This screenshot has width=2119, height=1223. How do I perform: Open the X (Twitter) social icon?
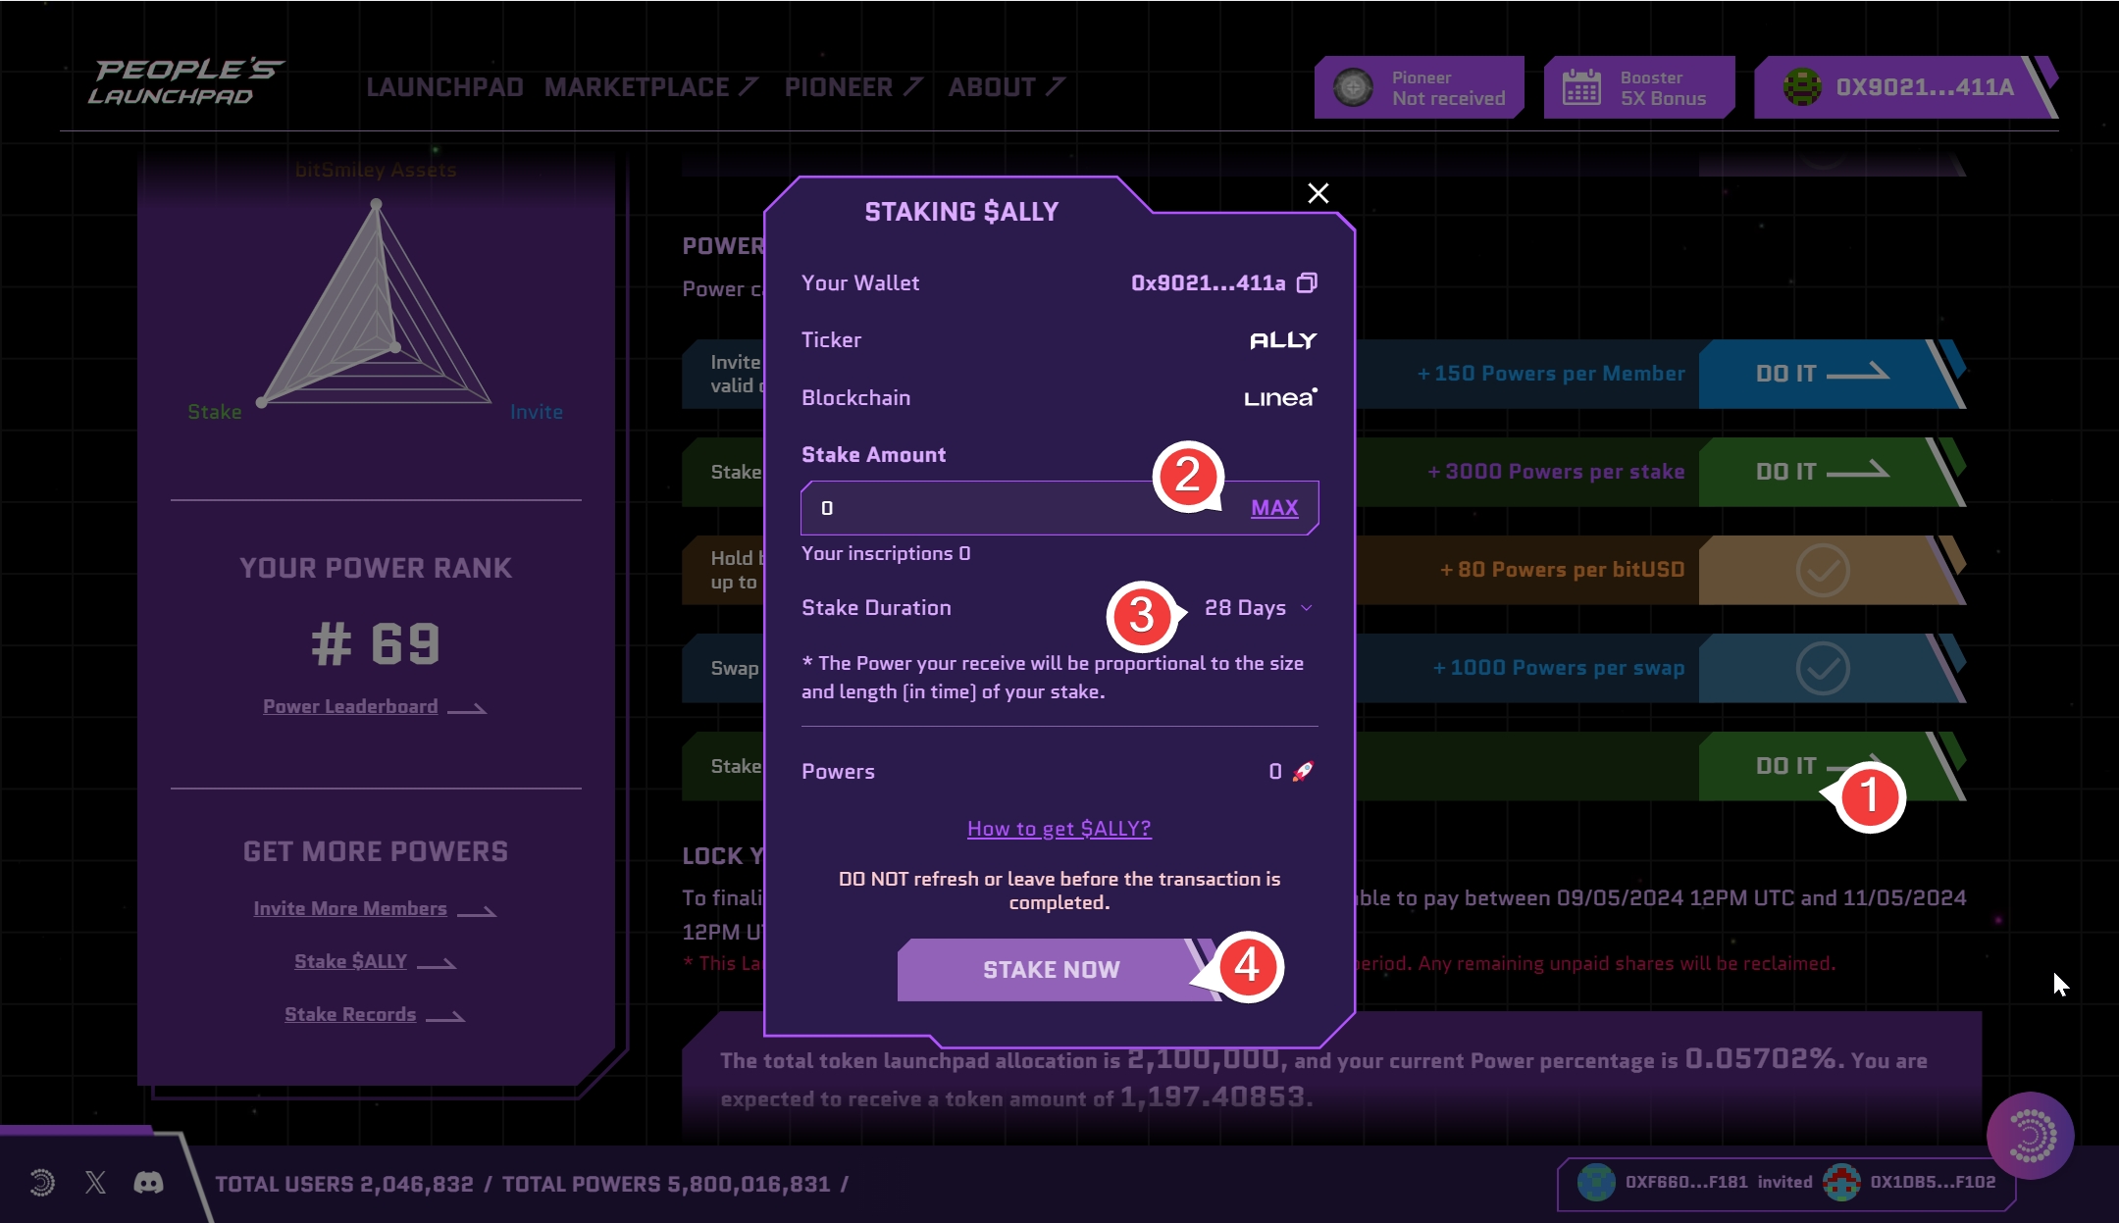tap(95, 1183)
